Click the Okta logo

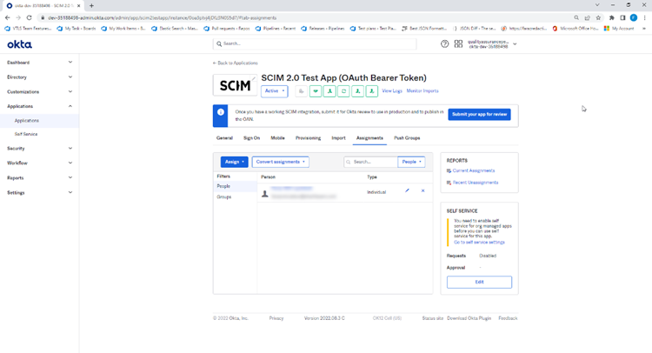tap(19, 44)
